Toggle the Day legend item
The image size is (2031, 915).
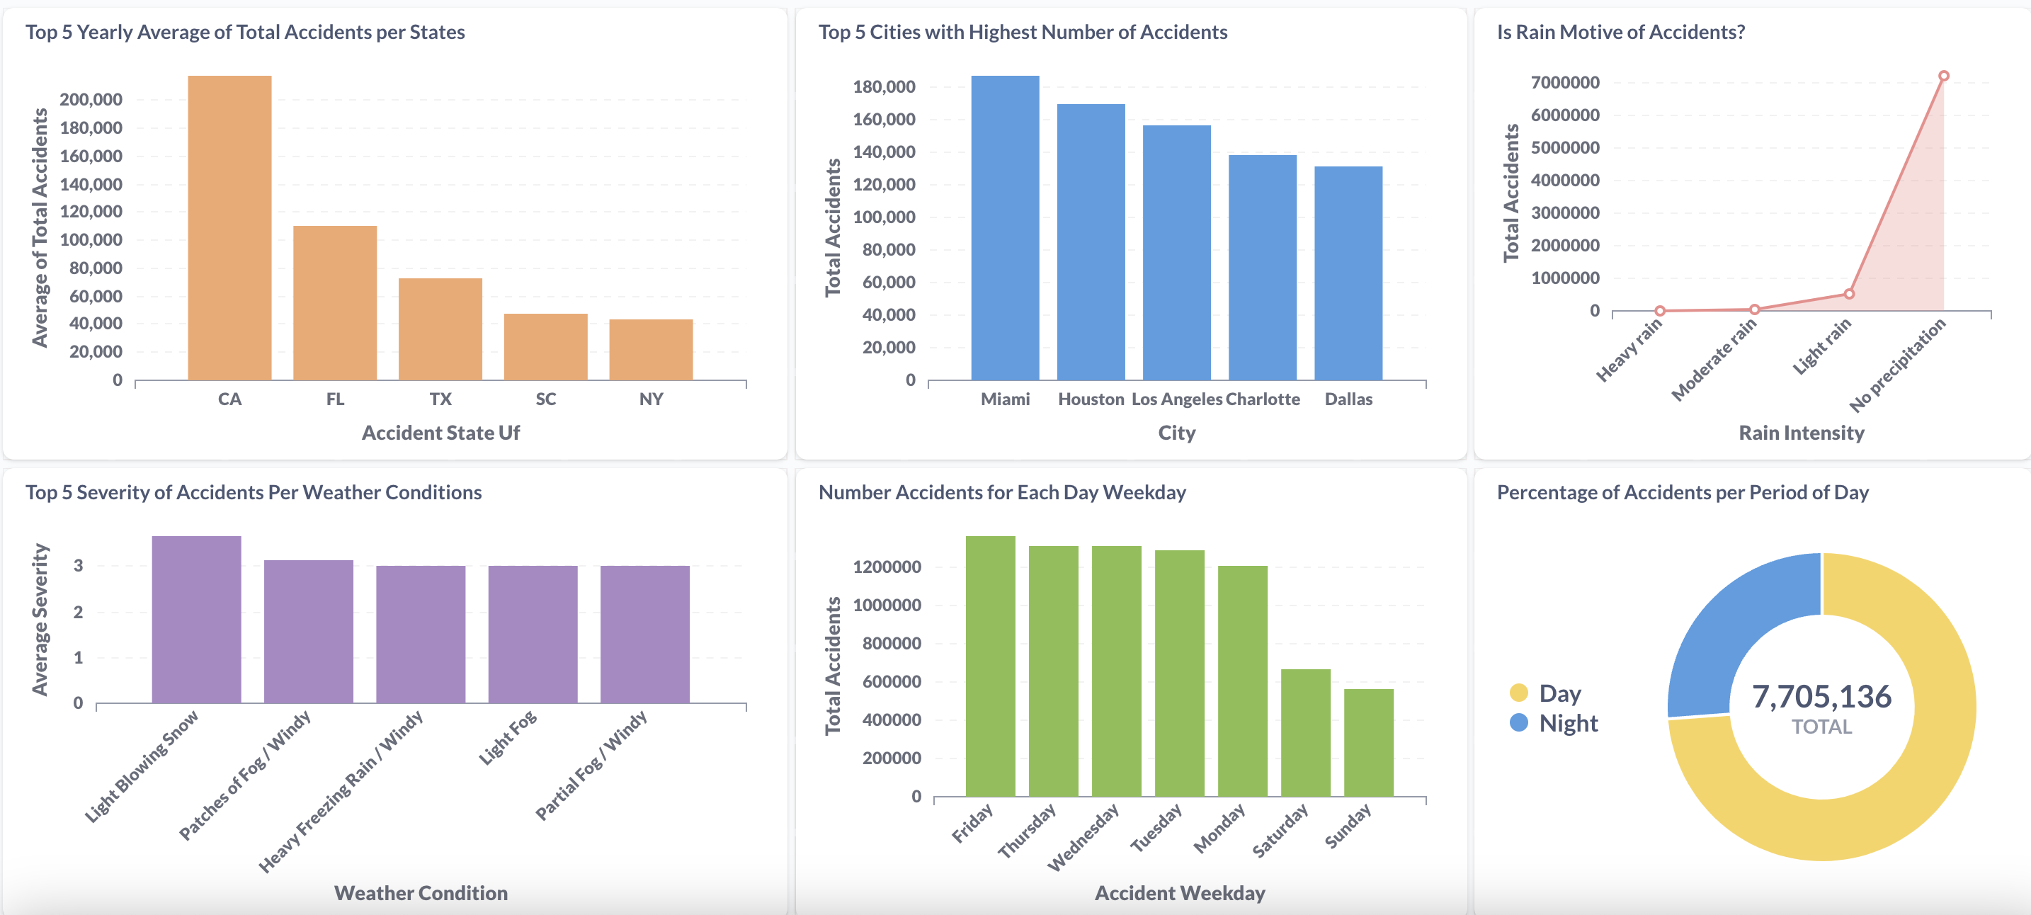tap(1559, 693)
